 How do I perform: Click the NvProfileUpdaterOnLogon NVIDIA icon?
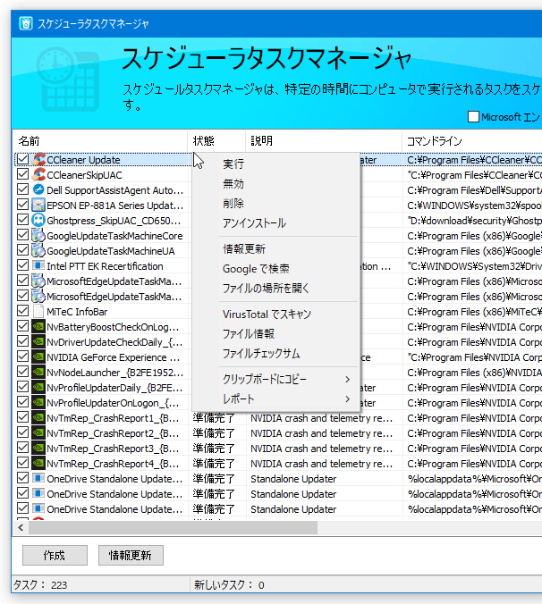pyautogui.click(x=38, y=403)
